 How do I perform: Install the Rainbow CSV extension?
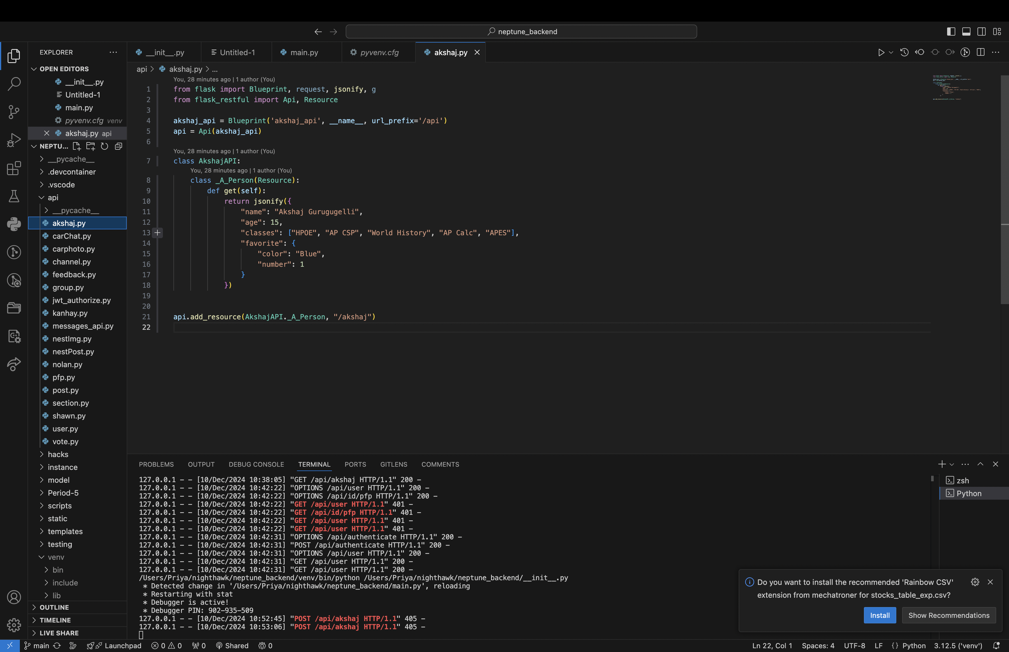click(879, 616)
